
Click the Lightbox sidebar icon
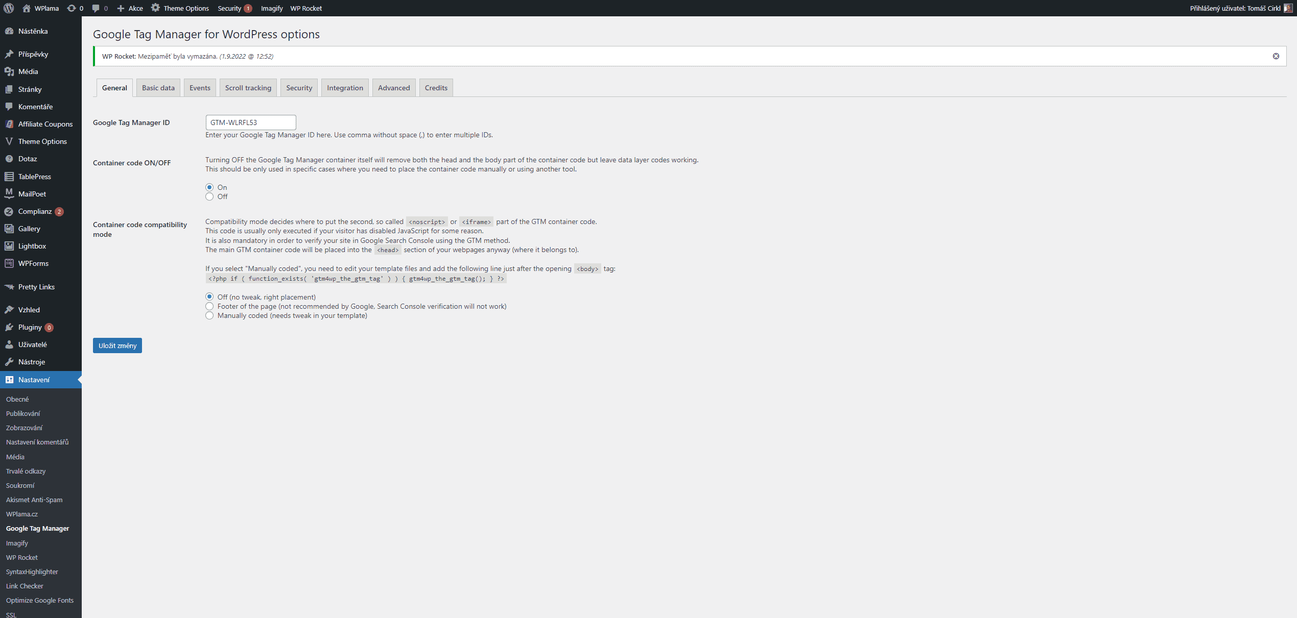click(9, 246)
